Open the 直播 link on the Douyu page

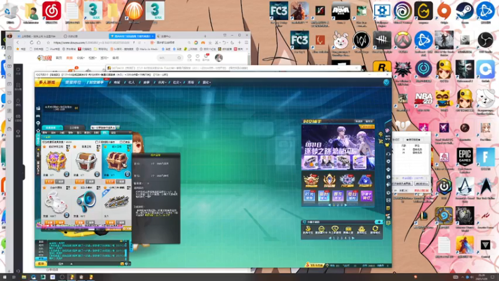tap(69, 58)
